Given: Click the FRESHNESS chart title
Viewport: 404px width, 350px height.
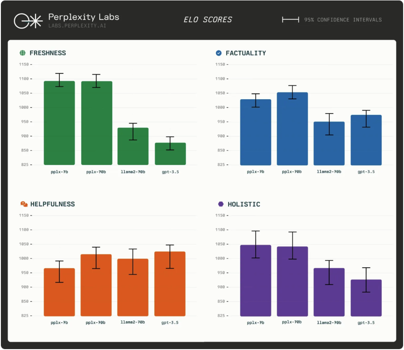Looking at the screenshot, I should click(48, 53).
